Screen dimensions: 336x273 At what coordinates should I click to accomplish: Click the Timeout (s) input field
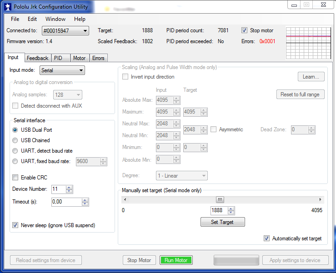pos(67,202)
